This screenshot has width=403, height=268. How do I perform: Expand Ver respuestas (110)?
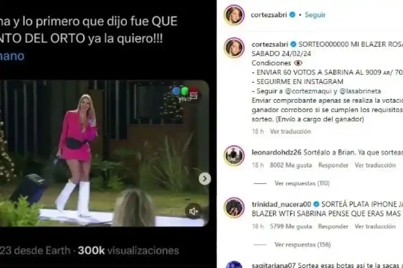[302, 184]
